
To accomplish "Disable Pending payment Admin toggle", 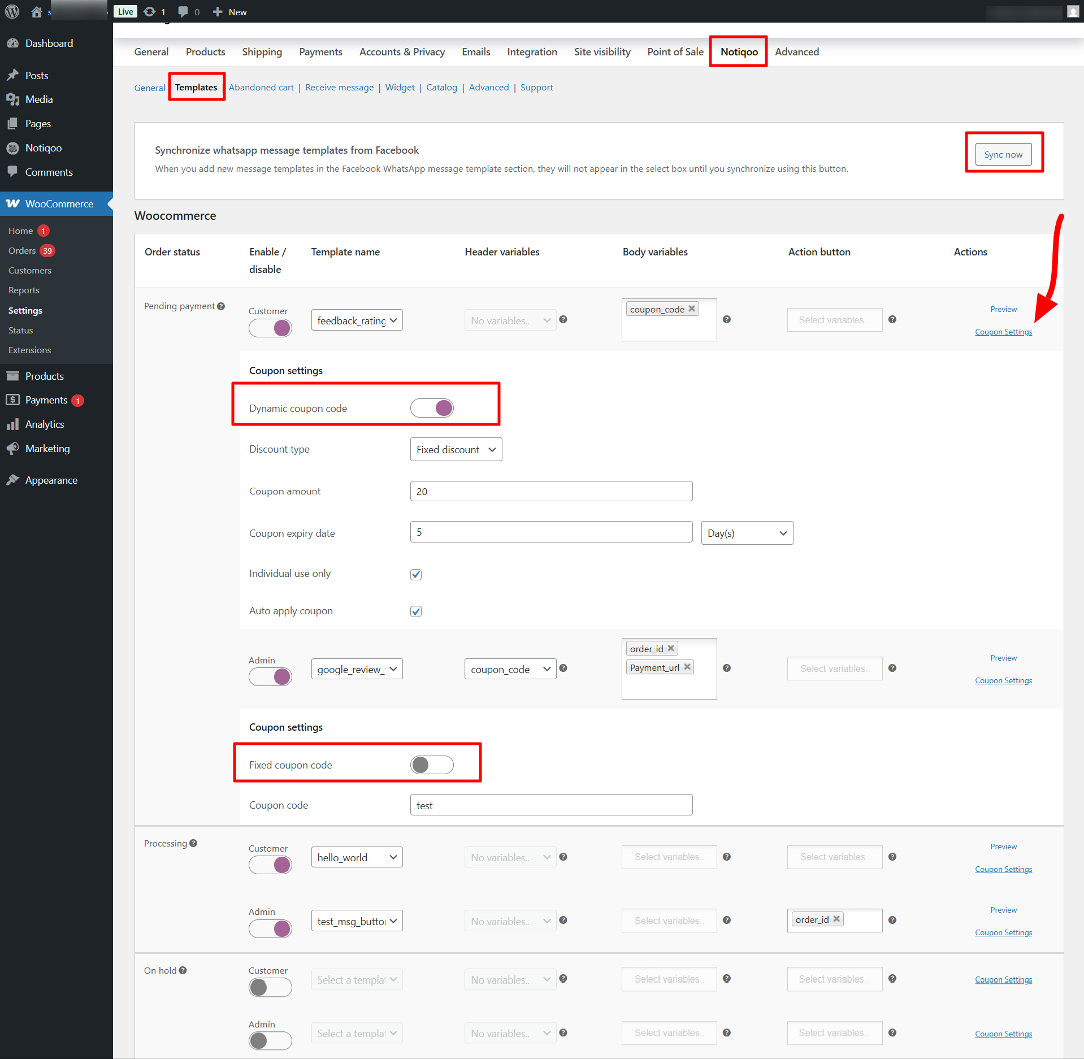I will pos(270,676).
